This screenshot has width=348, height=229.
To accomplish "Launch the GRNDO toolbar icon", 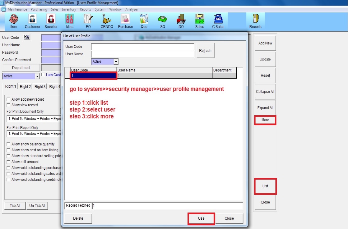I will click(107, 21).
